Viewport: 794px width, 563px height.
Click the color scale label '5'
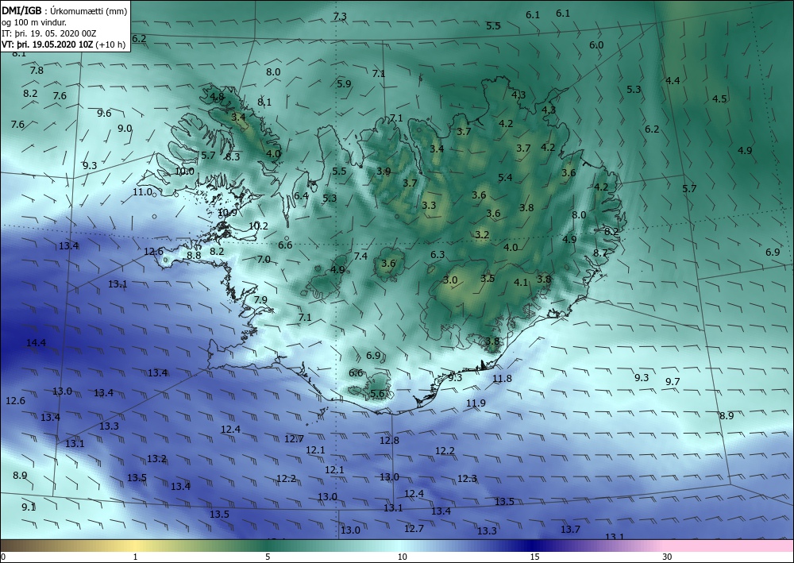pyautogui.click(x=268, y=557)
